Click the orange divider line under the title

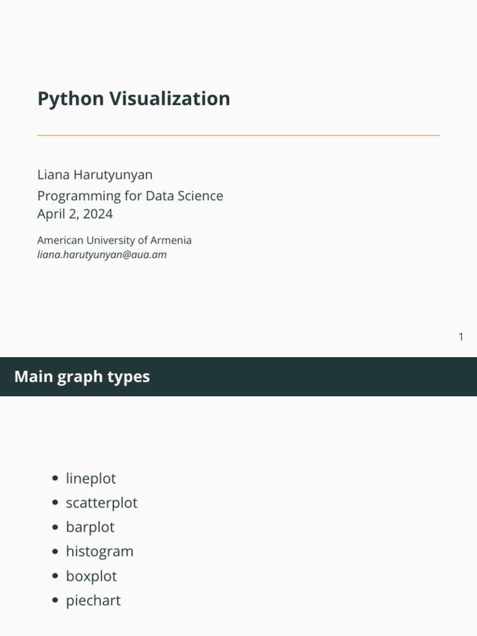coord(238,135)
